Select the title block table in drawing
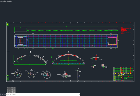Screen dimensions: 140x96 (x=123, y=74)
